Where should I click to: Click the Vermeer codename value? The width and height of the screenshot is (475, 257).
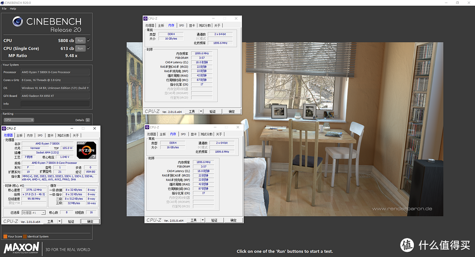(x=35, y=148)
